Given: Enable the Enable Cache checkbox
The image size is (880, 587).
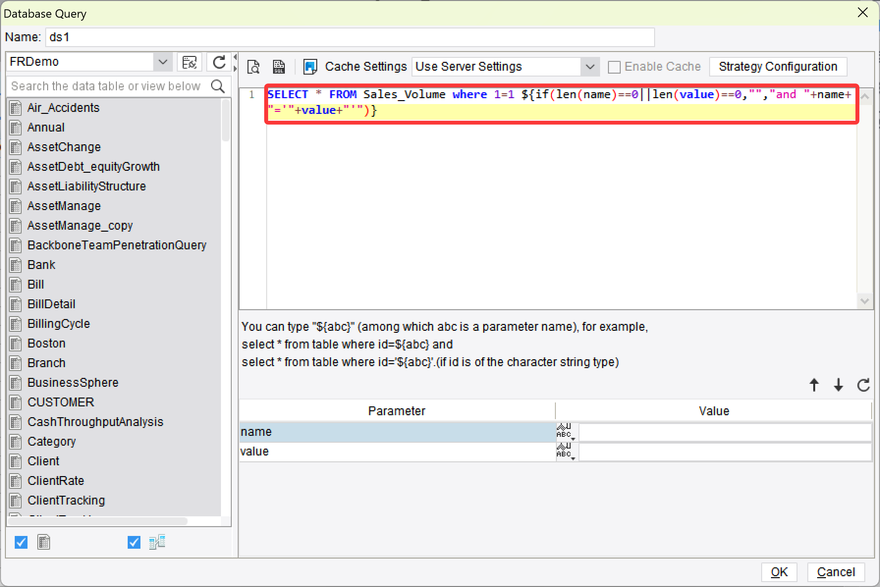Looking at the screenshot, I should pyautogui.click(x=614, y=66).
